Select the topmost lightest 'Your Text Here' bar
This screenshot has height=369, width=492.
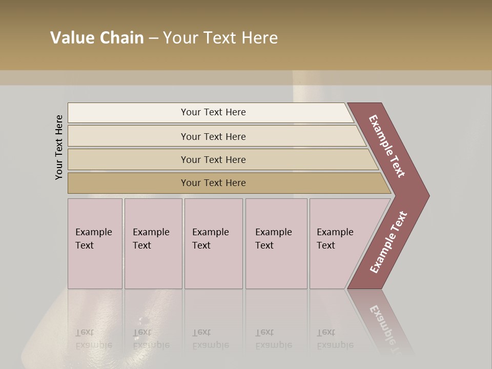213,112
